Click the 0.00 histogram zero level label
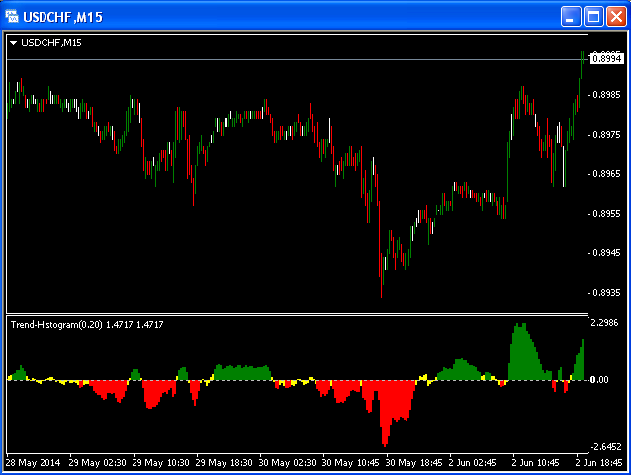Viewport: 633px width, 475px height. (x=599, y=380)
